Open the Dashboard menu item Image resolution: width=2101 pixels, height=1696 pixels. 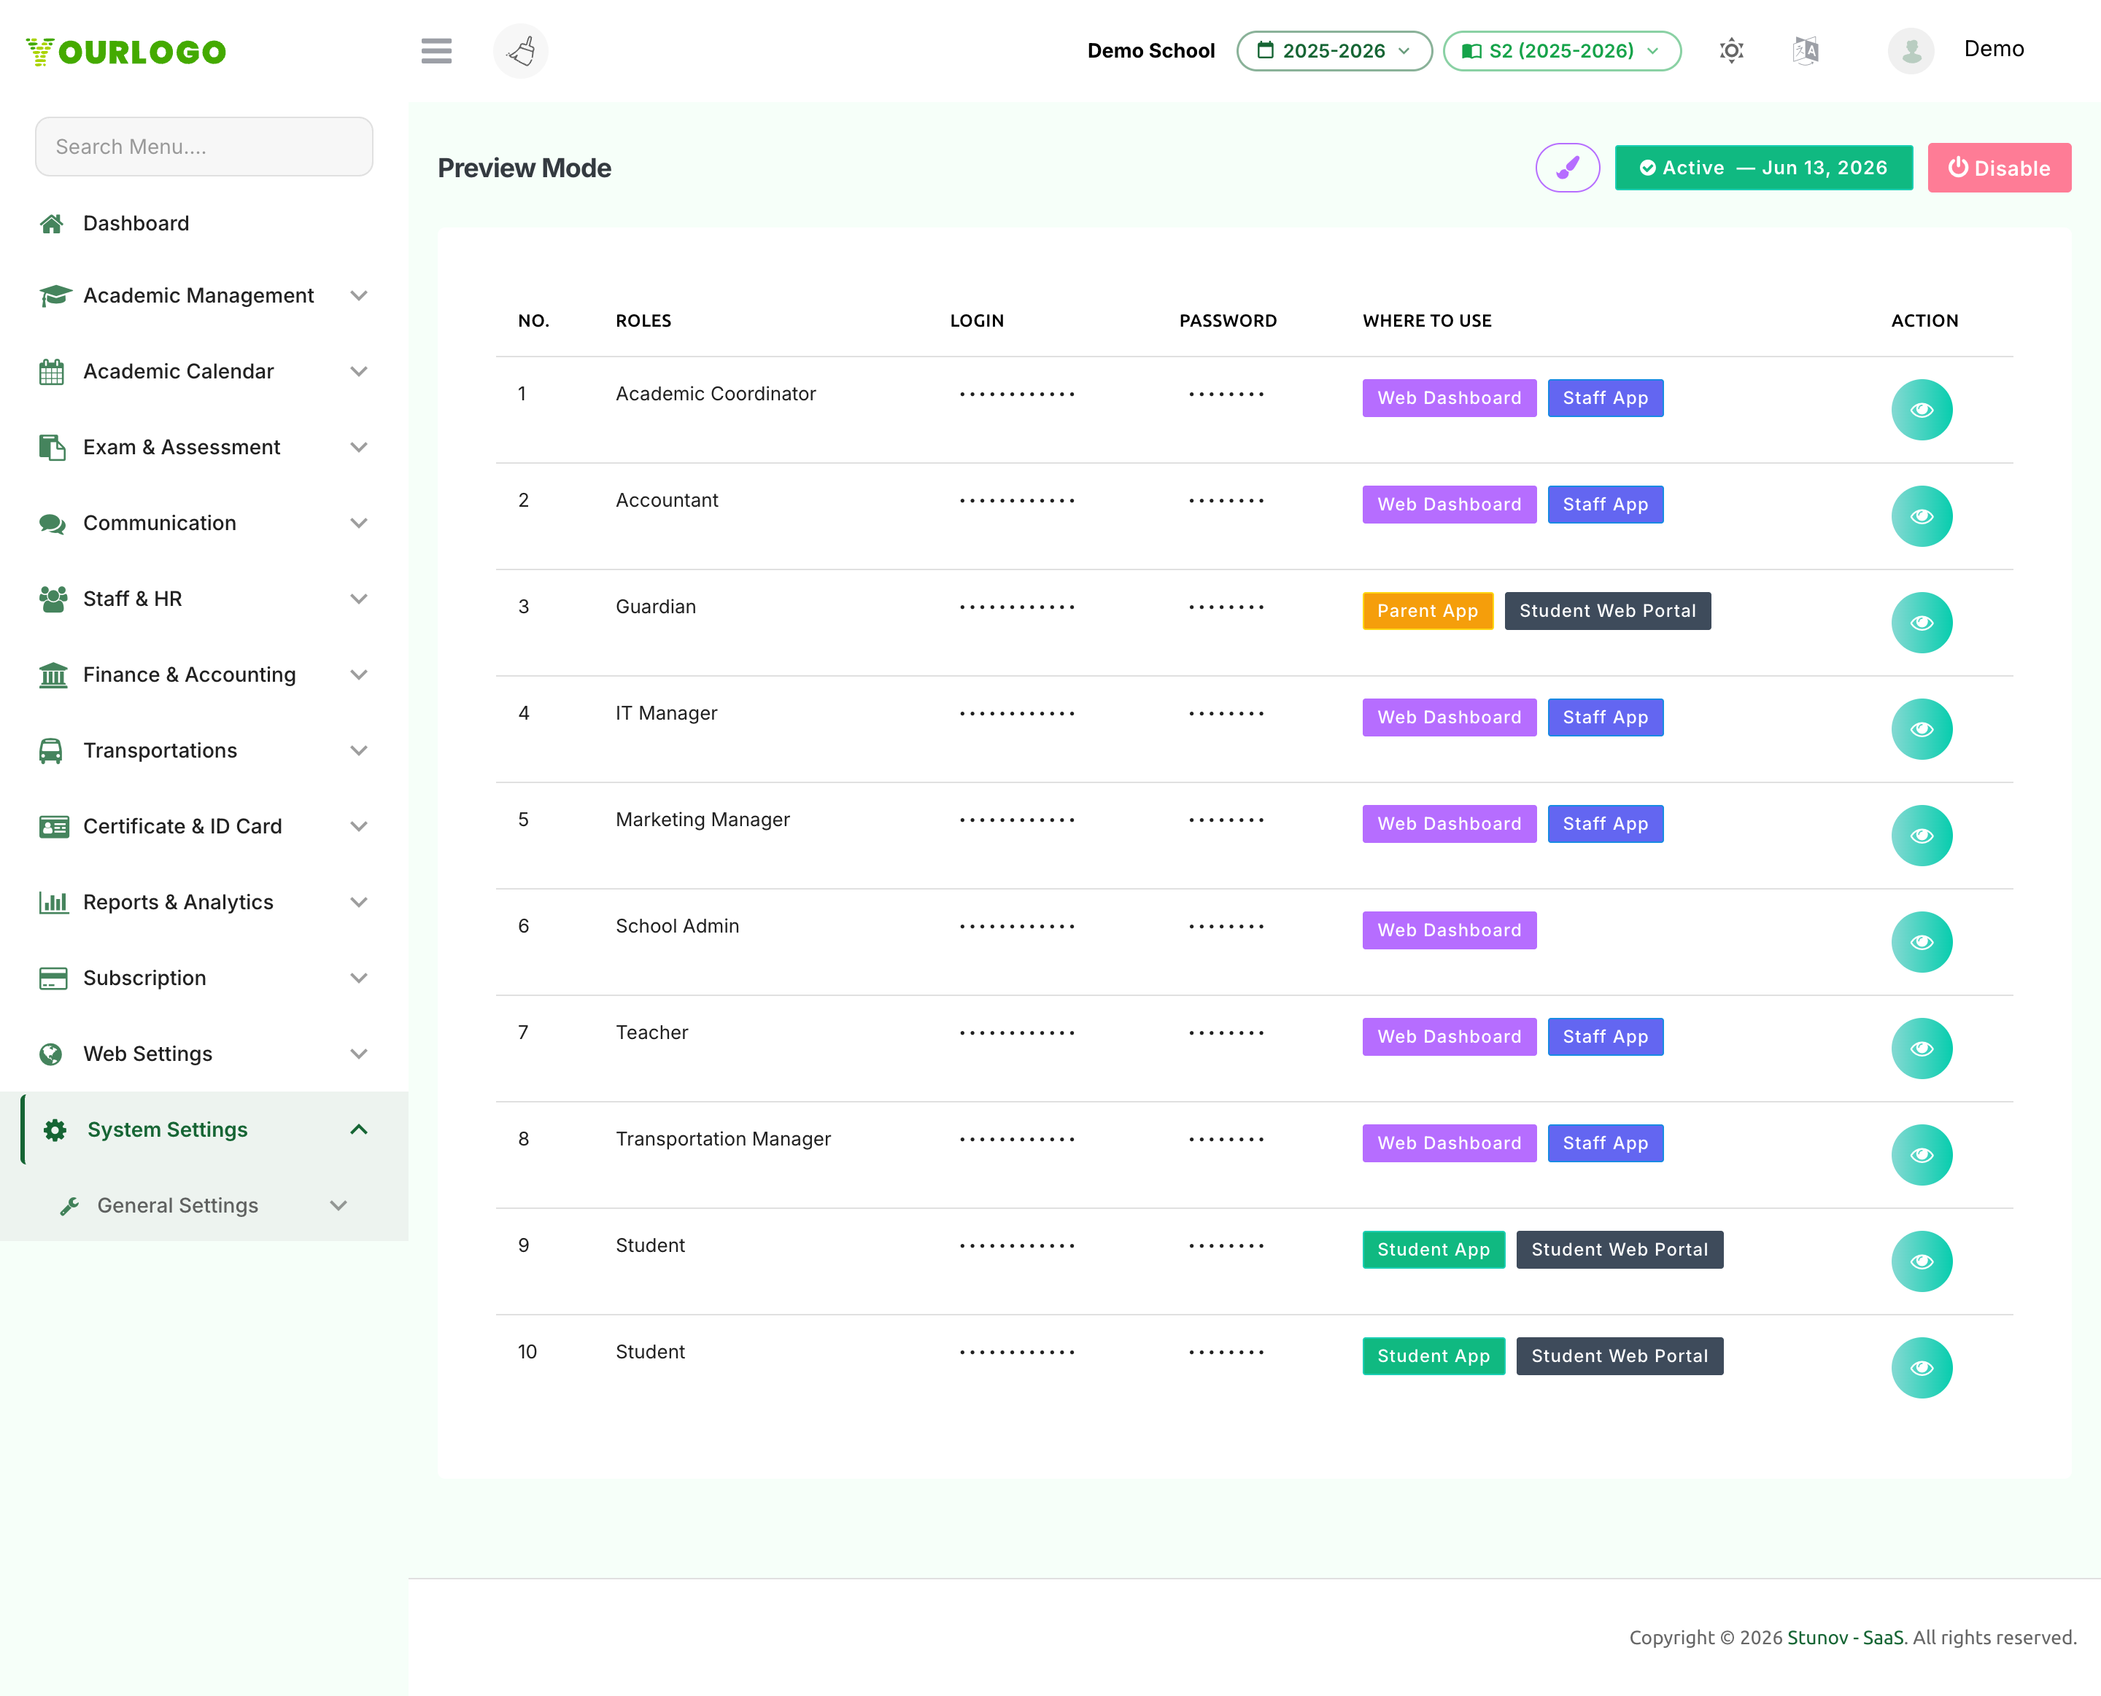tap(204, 224)
